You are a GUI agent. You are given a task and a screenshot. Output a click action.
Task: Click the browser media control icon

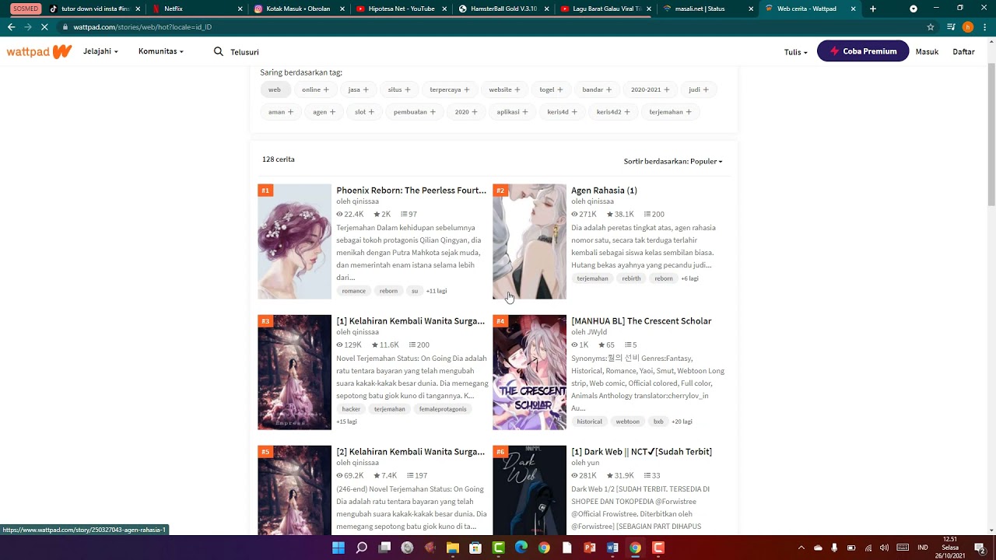(x=951, y=26)
